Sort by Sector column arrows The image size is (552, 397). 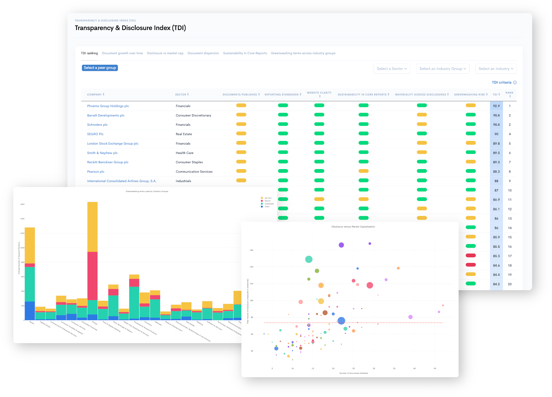coord(188,94)
